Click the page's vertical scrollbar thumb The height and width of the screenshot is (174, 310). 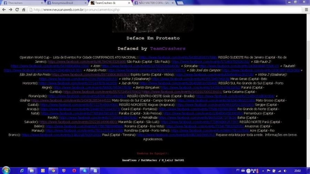[308, 80]
